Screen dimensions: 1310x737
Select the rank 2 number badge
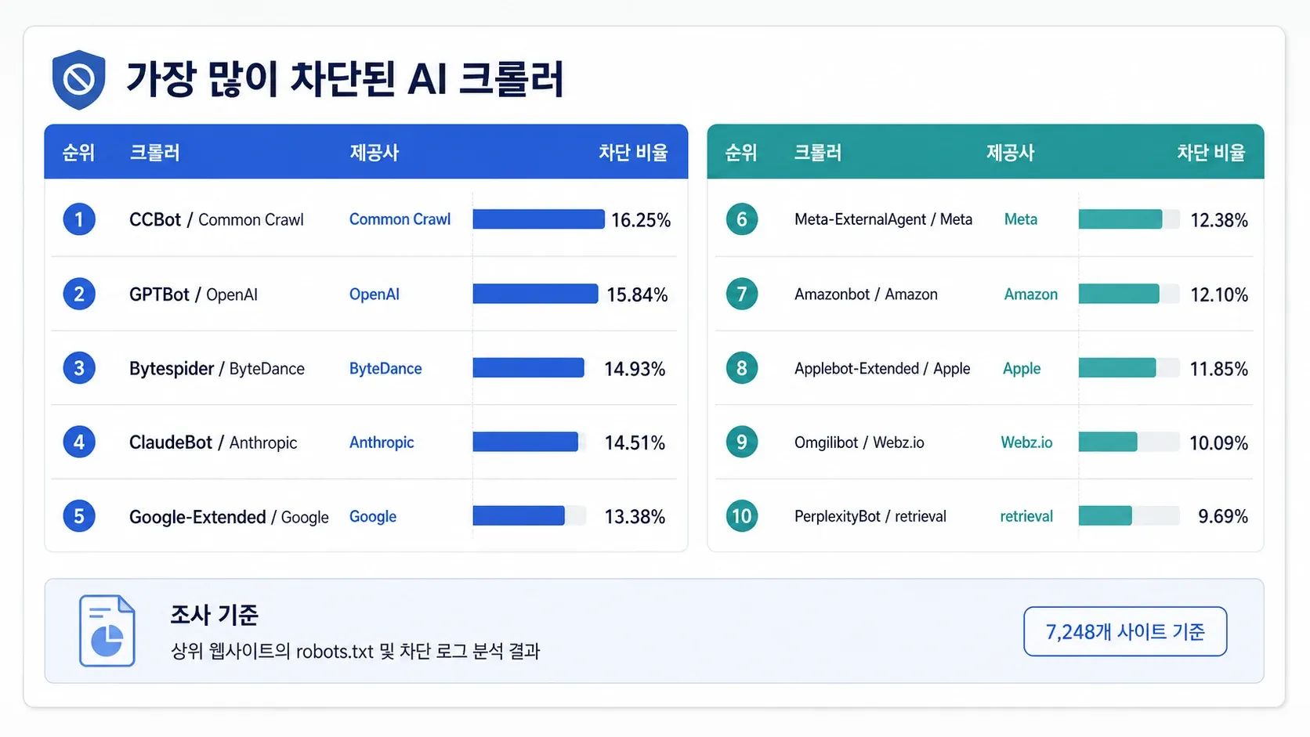tap(79, 294)
